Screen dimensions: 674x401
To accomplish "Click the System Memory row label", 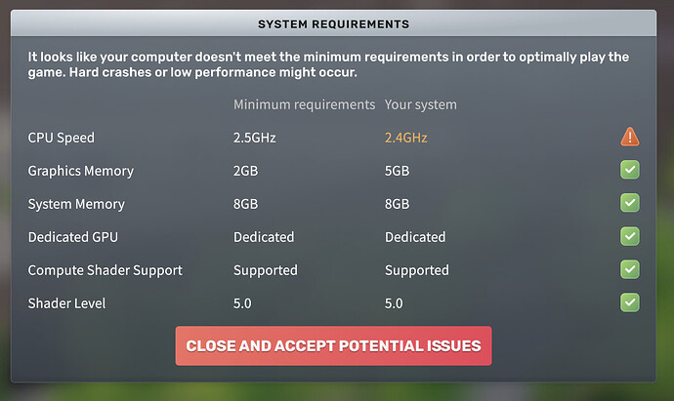I will click(76, 204).
